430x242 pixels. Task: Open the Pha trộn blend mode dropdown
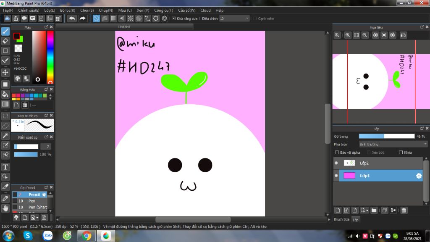pyautogui.click(x=393, y=145)
